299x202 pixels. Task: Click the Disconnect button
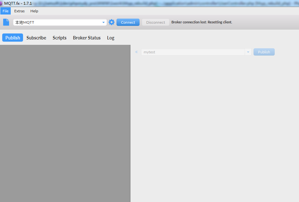pyautogui.click(x=156, y=22)
